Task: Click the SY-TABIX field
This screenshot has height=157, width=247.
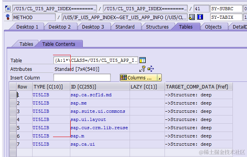Action: coord(226,17)
